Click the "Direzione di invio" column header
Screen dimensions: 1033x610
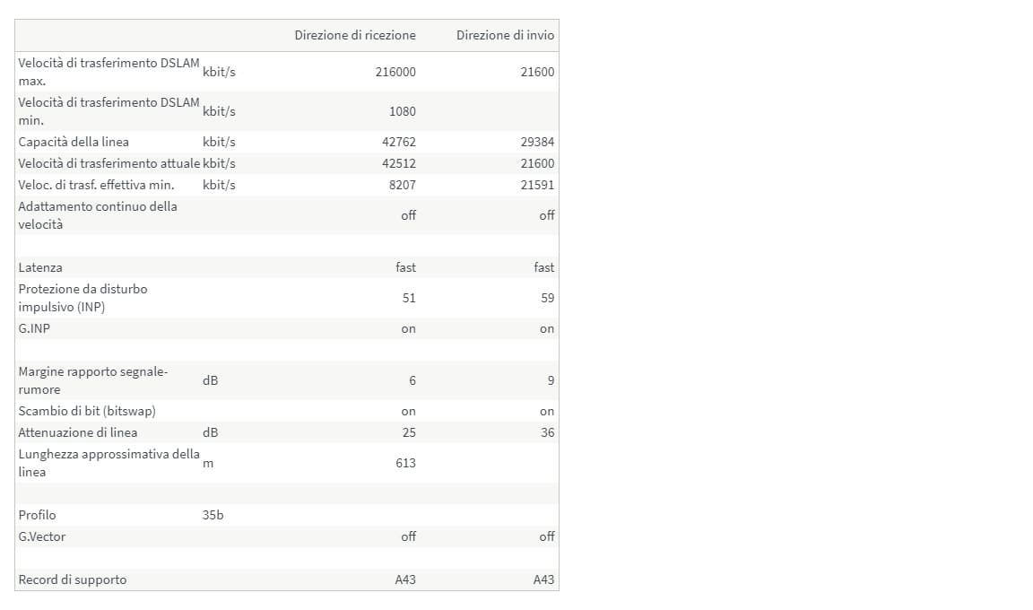coord(505,36)
